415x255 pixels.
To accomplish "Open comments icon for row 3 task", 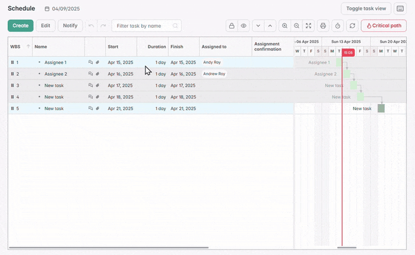I will point(90,85).
